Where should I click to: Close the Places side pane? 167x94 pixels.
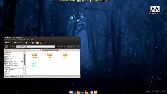pyautogui.click(x=23, y=50)
